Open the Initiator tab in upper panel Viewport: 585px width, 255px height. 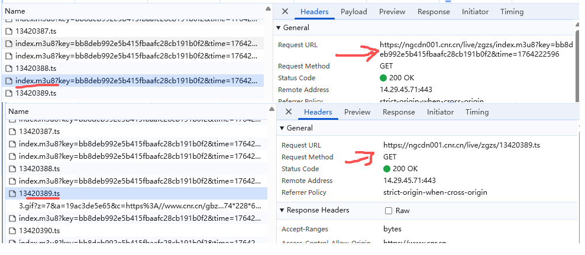[x=475, y=12]
